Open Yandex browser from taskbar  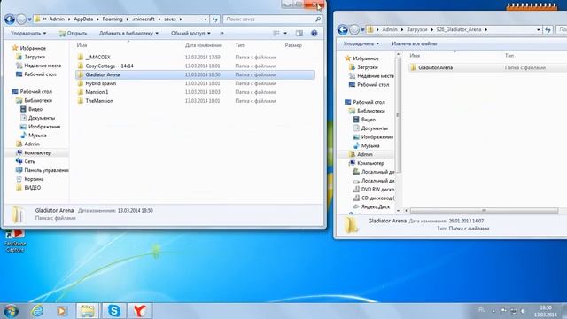(x=140, y=311)
